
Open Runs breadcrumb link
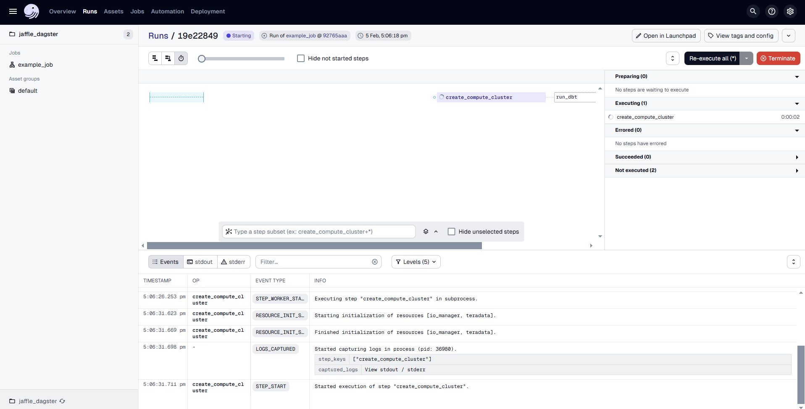tap(158, 36)
